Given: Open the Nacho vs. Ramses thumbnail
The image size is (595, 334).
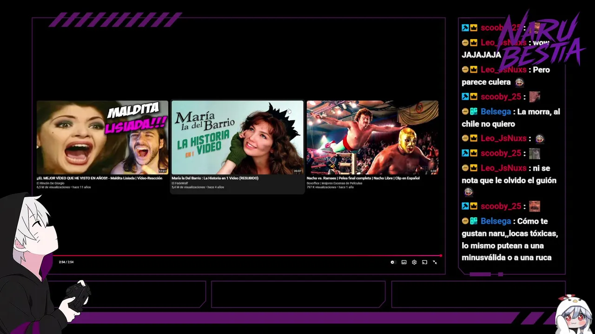Looking at the screenshot, I should [372, 137].
